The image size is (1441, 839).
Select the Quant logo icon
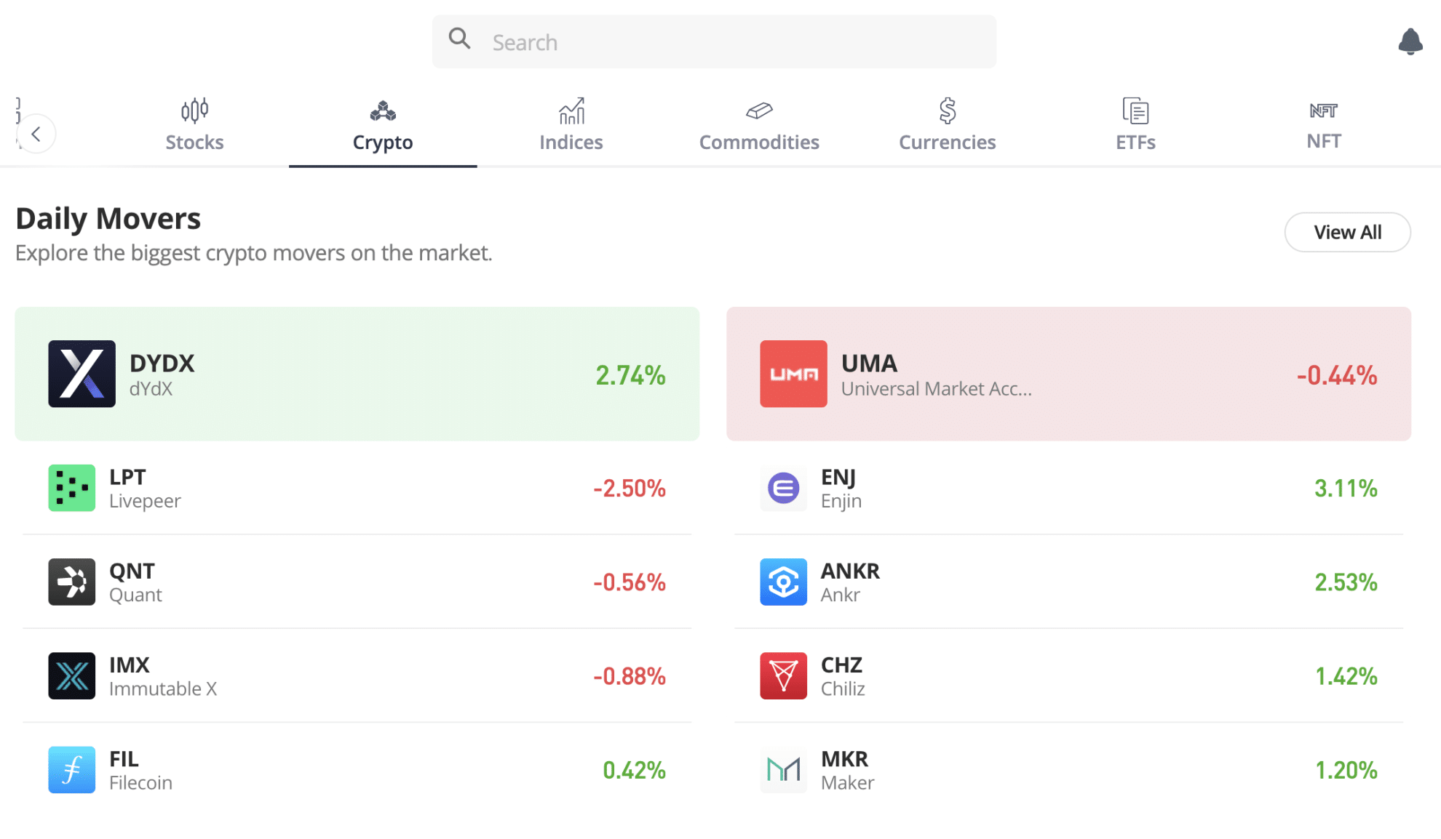click(x=71, y=582)
